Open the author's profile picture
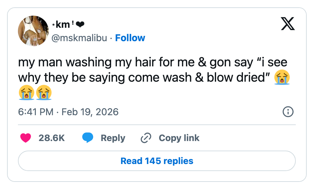315x194 pixels. (33, 31)
